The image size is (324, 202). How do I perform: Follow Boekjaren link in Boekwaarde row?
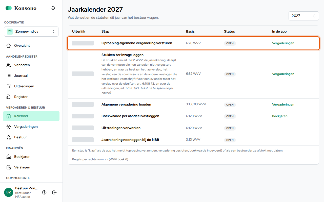[280, 116]
